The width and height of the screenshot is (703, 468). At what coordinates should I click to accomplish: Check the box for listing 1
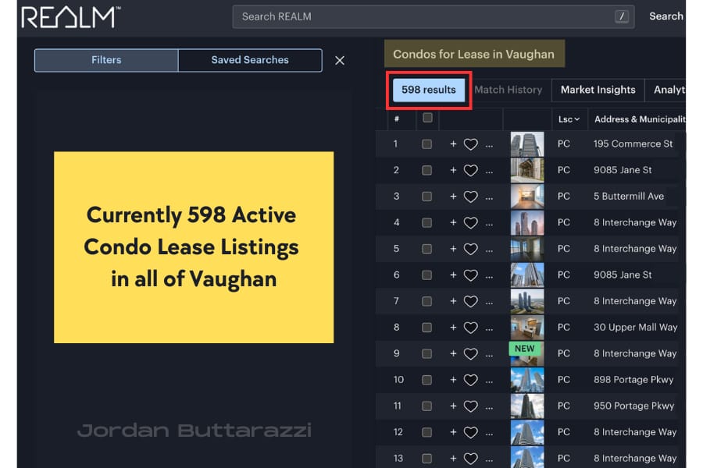tap(426, 144)
